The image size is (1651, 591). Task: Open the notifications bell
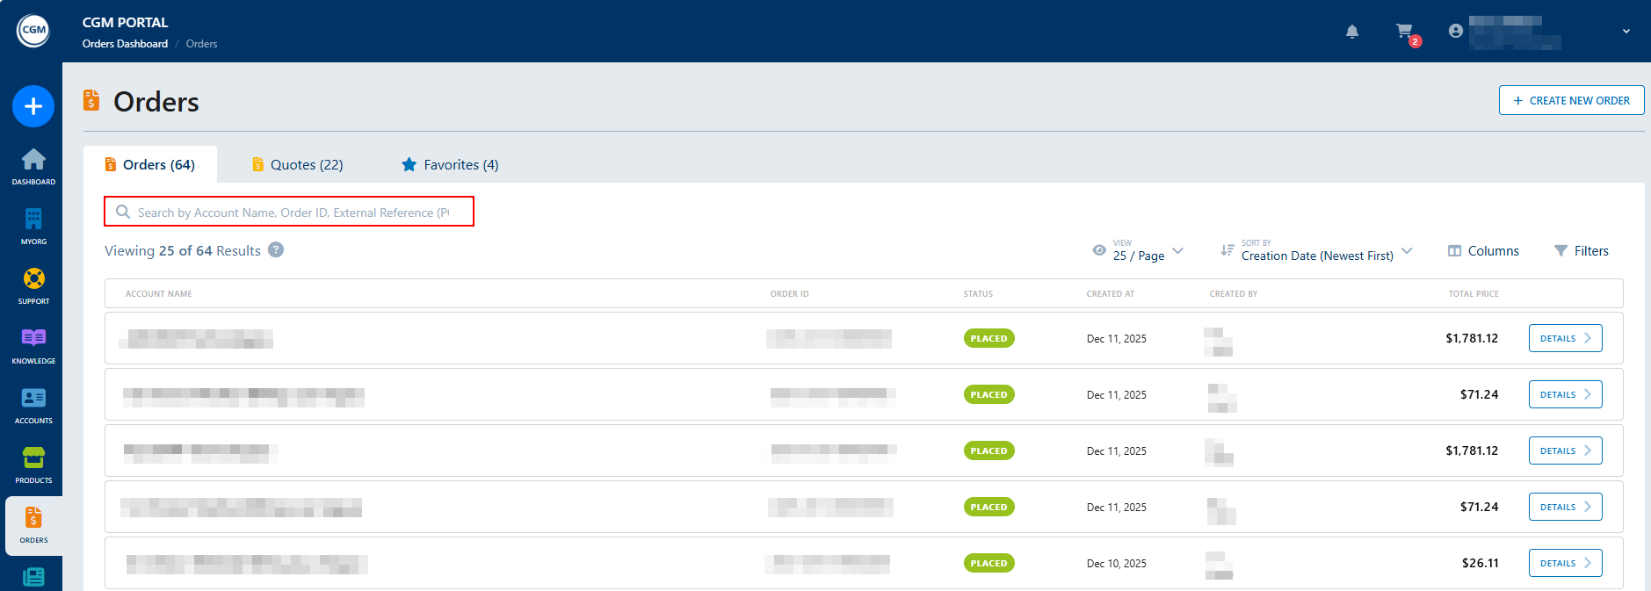coord(1352,32)
